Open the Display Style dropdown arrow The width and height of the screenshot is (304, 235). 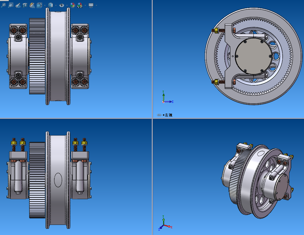pos(56,6)
